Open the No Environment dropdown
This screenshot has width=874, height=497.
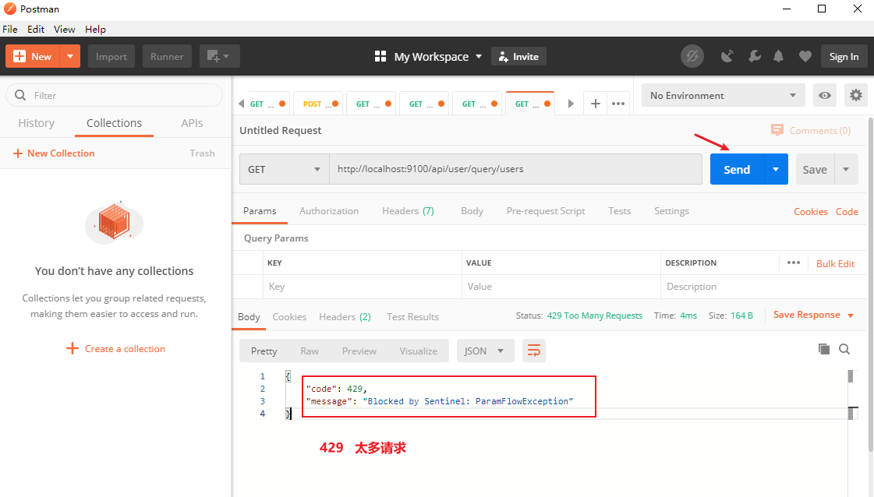pyautogui.click(x=723, y=95)
